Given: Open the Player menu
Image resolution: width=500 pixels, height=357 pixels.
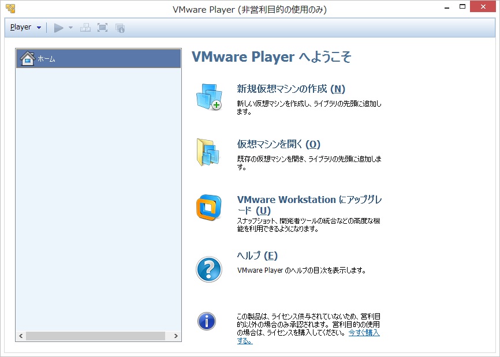Looking at the screenshot, I should coord(25,27).
